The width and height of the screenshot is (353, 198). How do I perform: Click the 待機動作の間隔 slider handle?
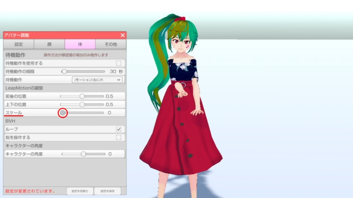click(x=64, y=71)
